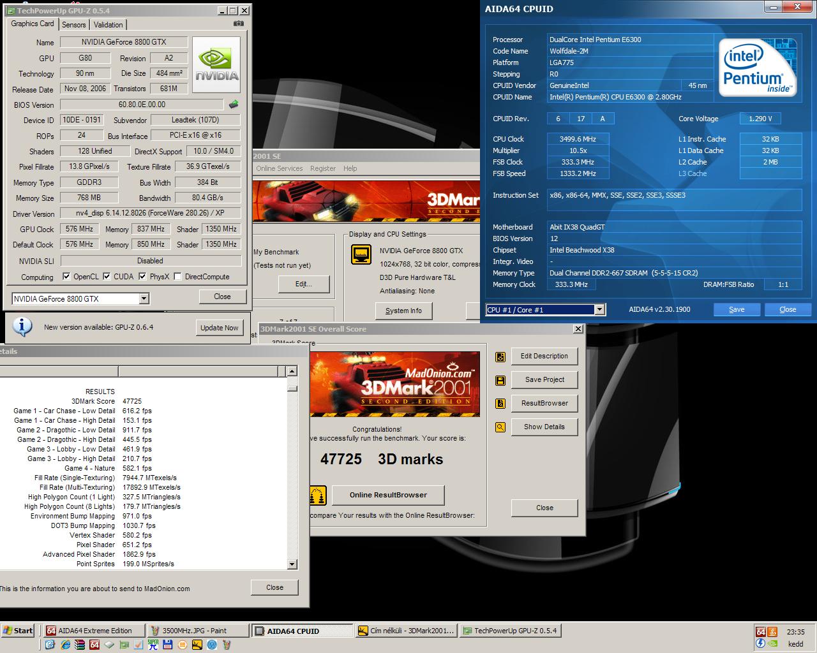Open the Start menu
This screenshot has height=653, width=817.
(18, 631)
